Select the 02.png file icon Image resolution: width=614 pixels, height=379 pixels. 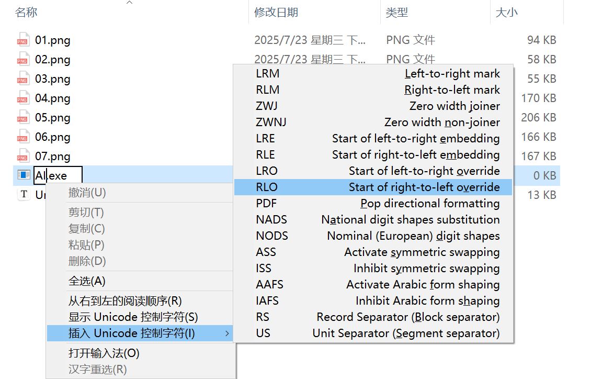point(22,60)
